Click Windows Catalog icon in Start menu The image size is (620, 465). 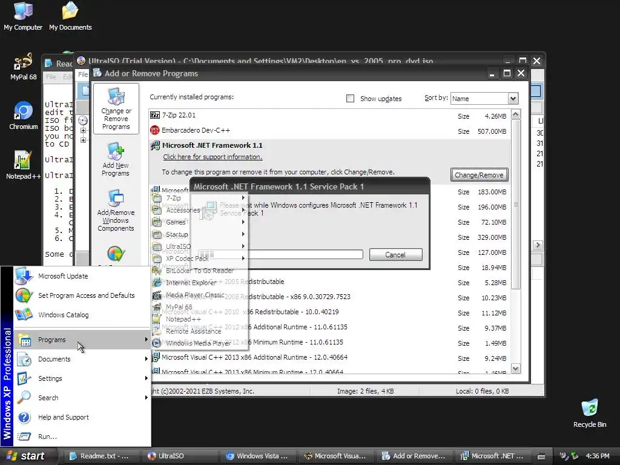pos(24,315)
